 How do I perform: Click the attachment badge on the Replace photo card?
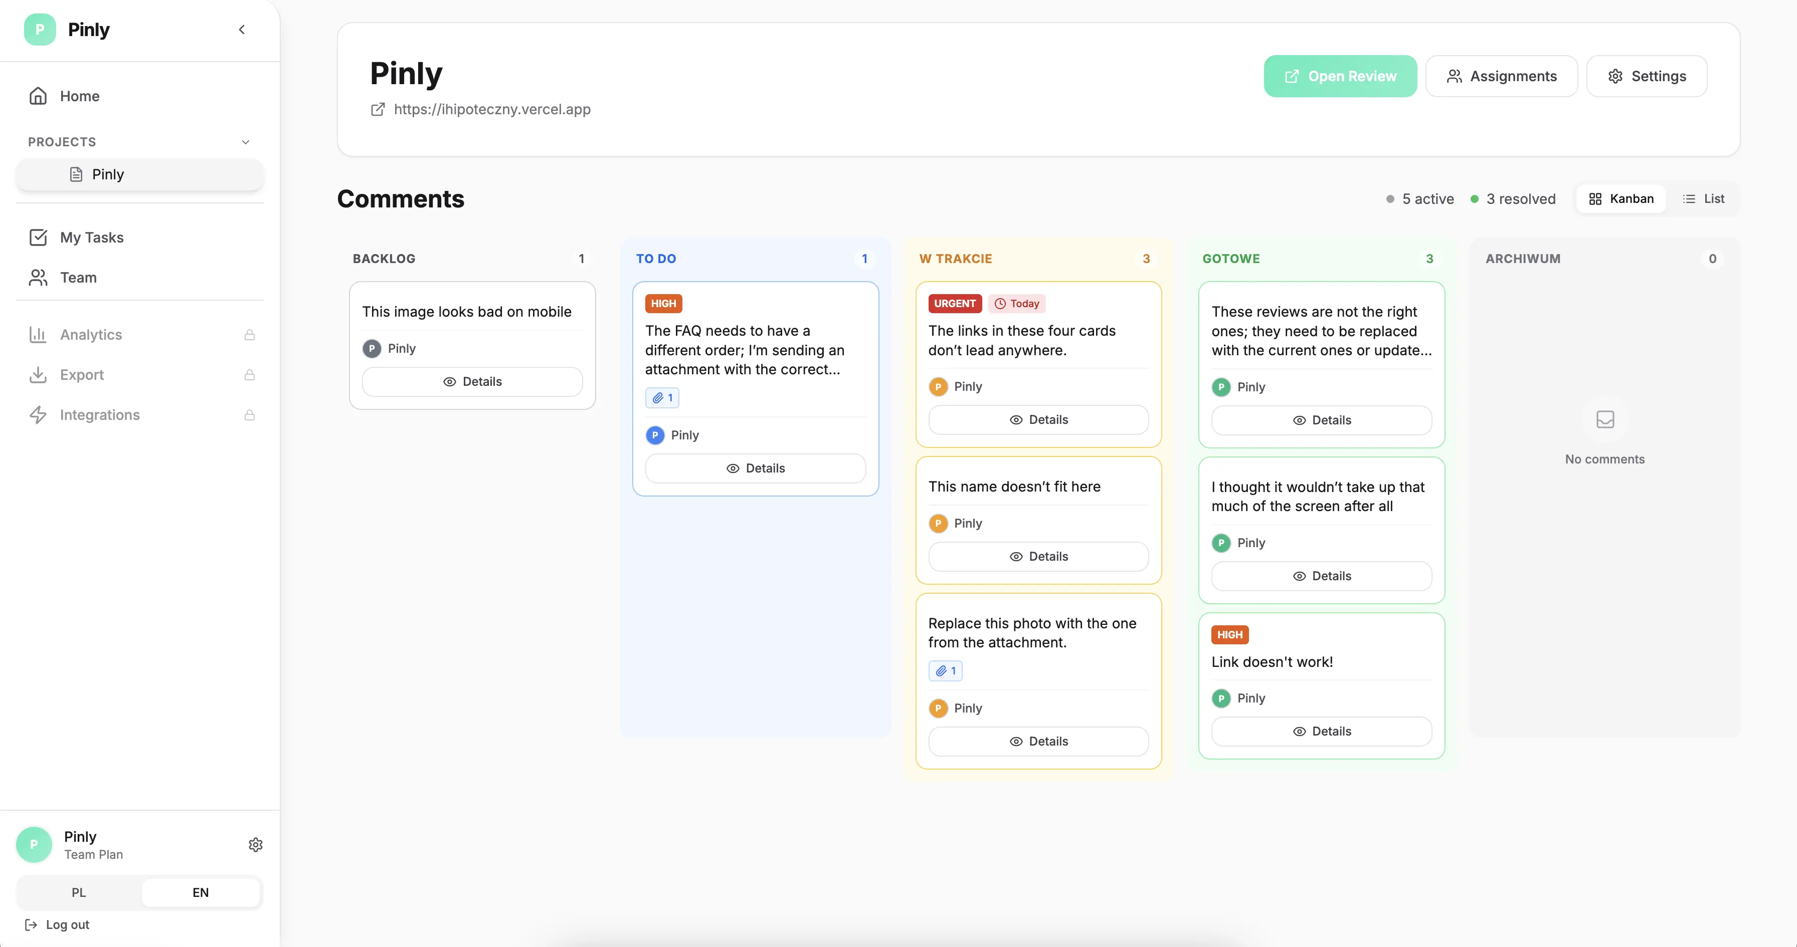pyautogui.click(x=945, y=670)
